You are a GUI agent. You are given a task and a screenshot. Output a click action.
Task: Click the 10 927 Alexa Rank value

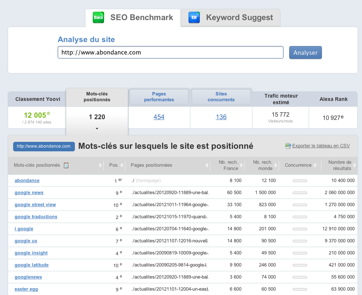click(333, 118)
